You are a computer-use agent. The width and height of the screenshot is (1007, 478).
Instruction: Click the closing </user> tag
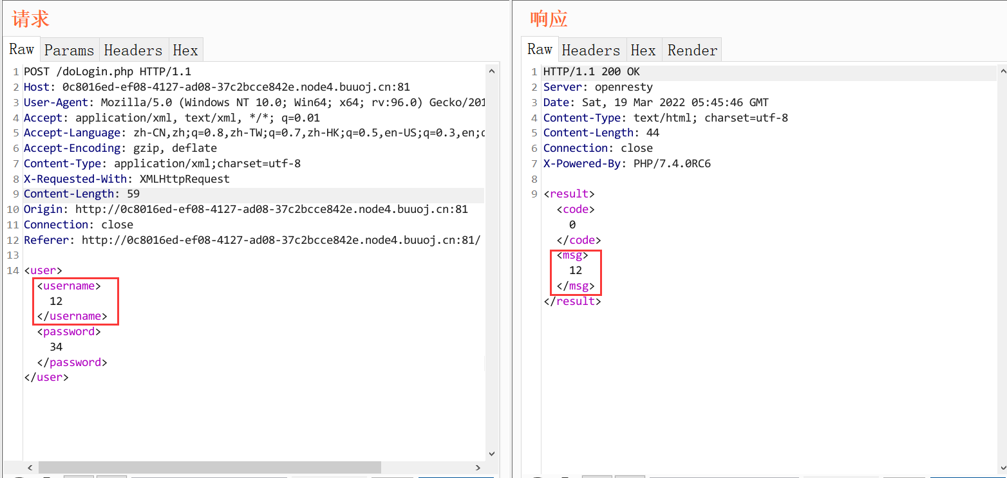pos(46,378)
